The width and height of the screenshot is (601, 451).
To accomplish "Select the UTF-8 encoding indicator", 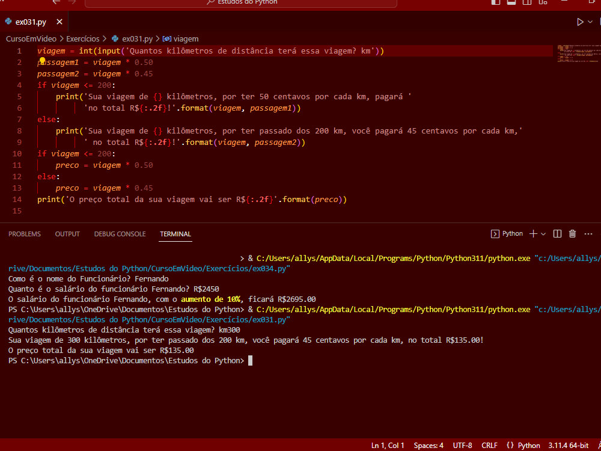I will point(462,445).
